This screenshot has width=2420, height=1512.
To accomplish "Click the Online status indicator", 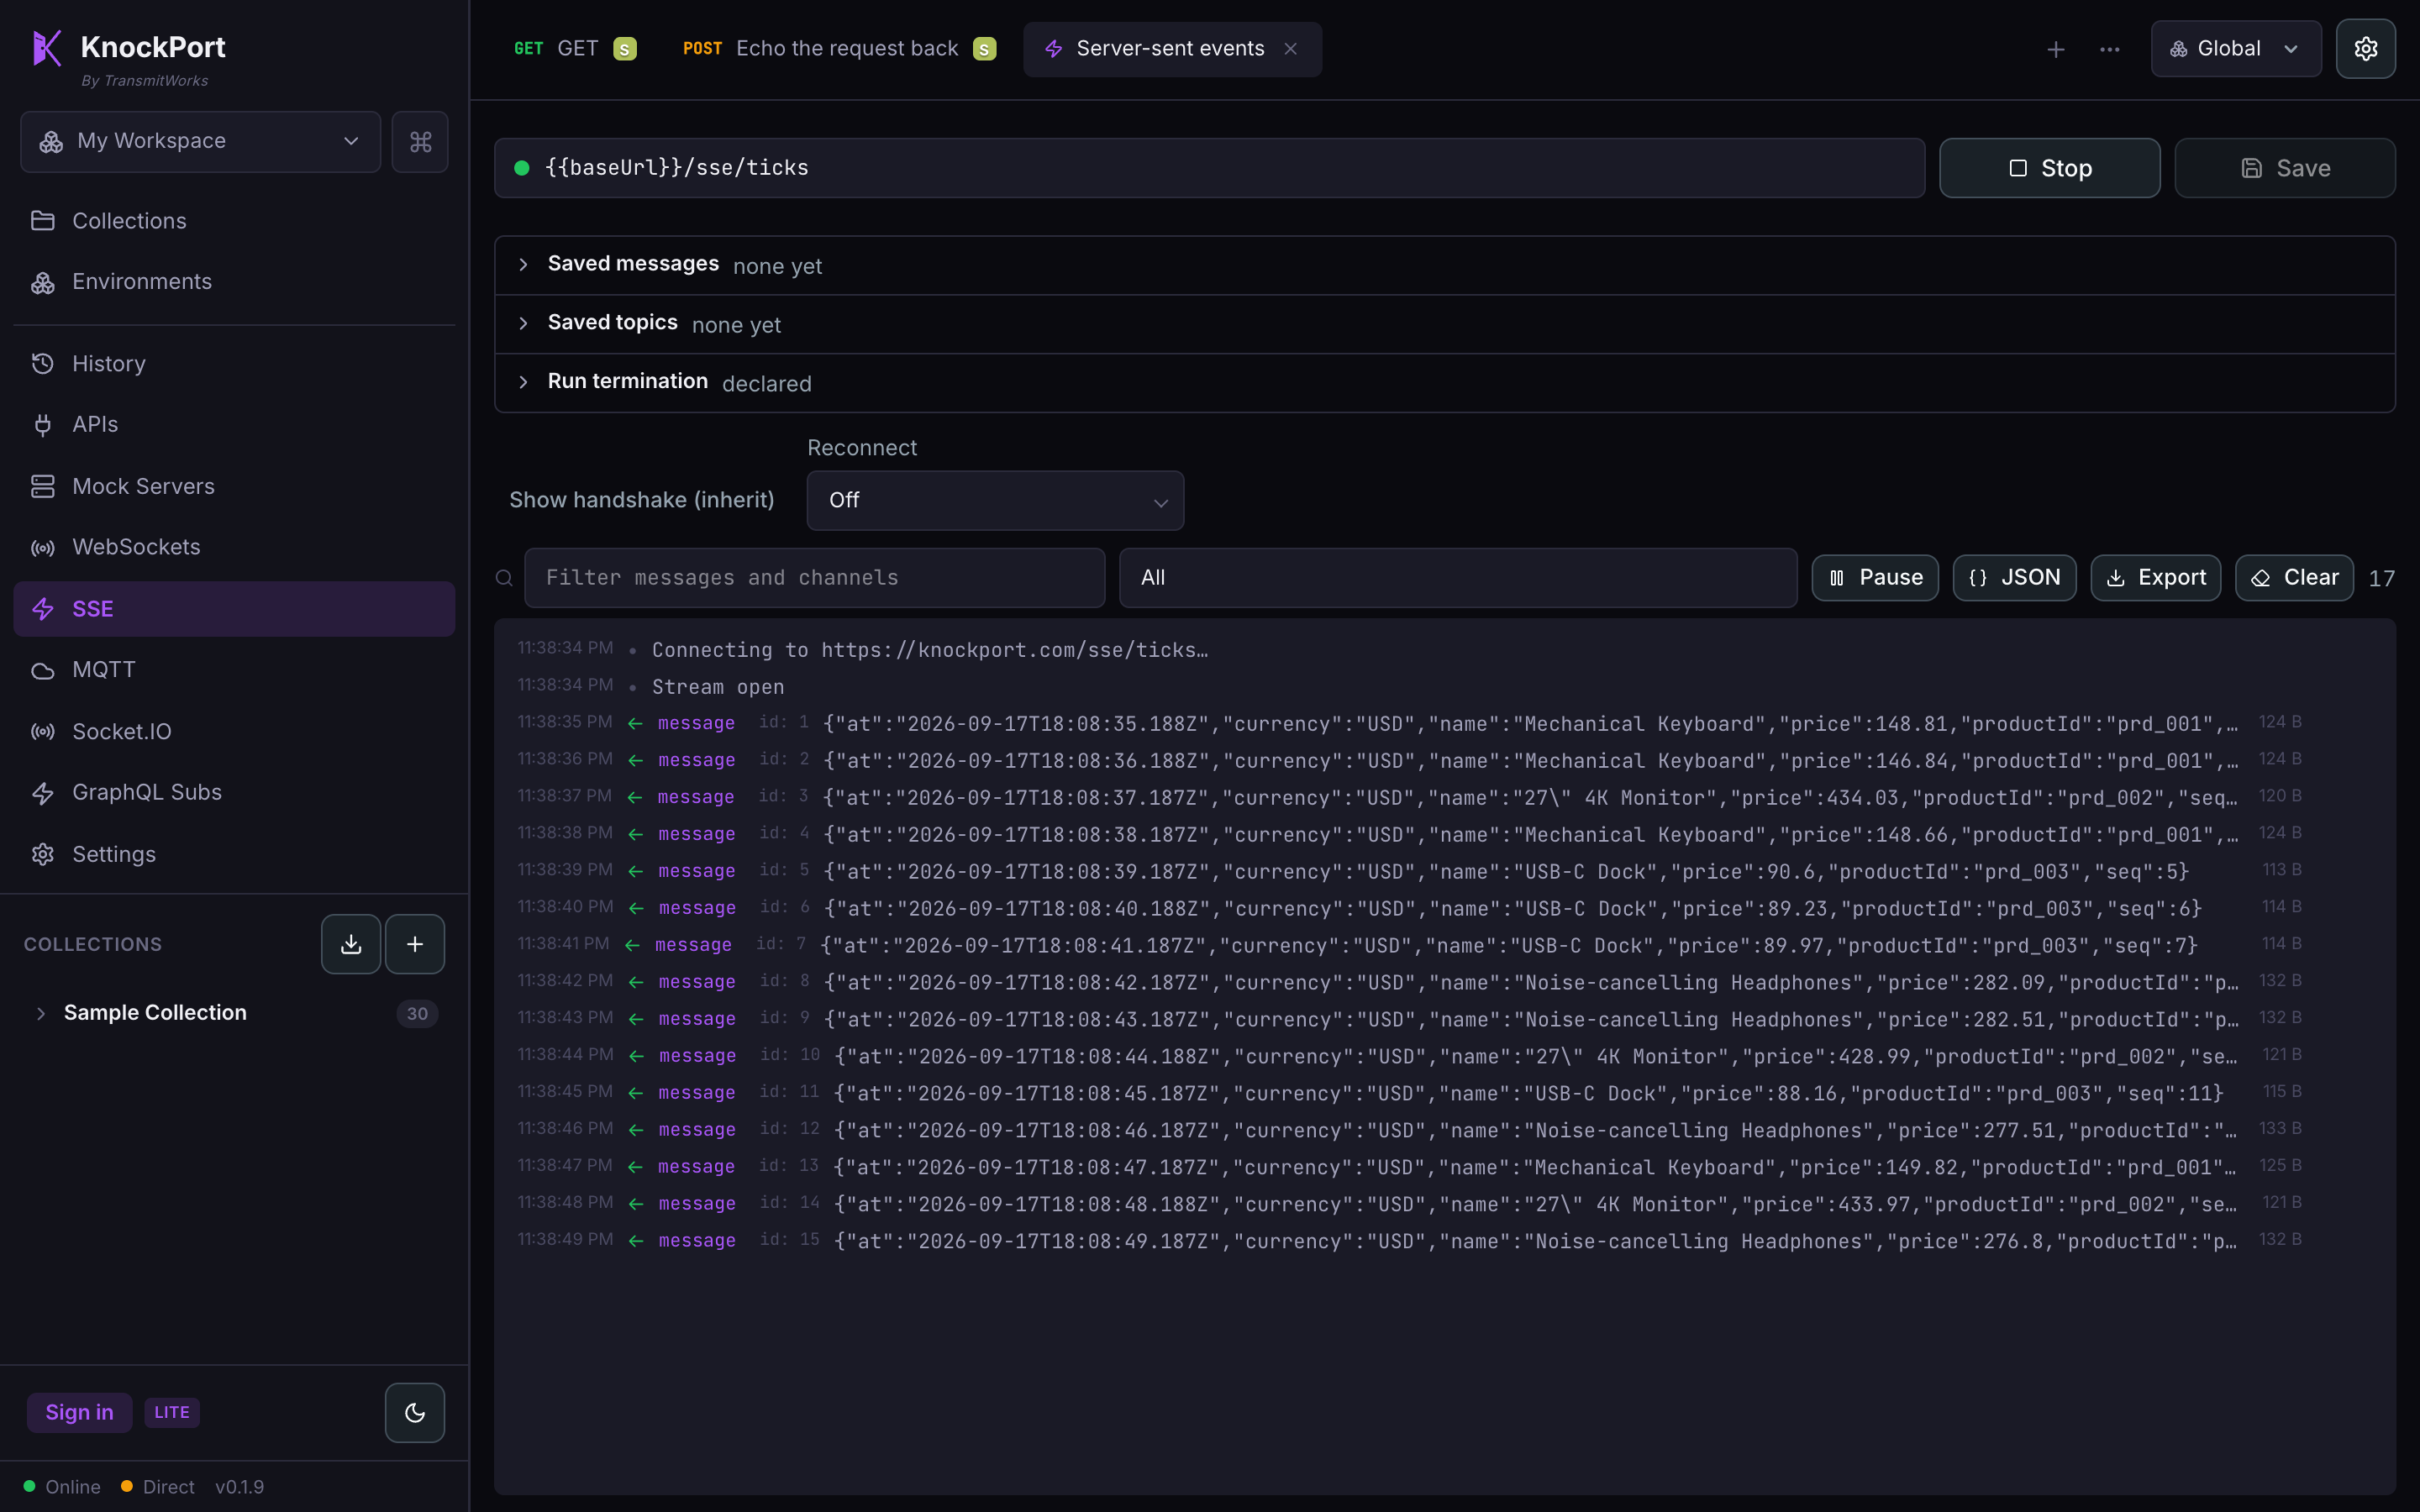I will (x=62, y=1487).
